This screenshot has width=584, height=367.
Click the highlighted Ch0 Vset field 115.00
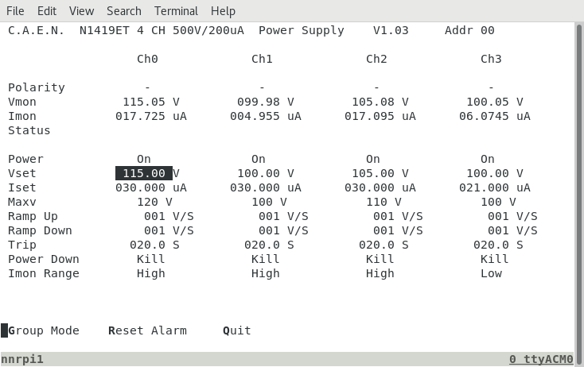tap(144, 173)
